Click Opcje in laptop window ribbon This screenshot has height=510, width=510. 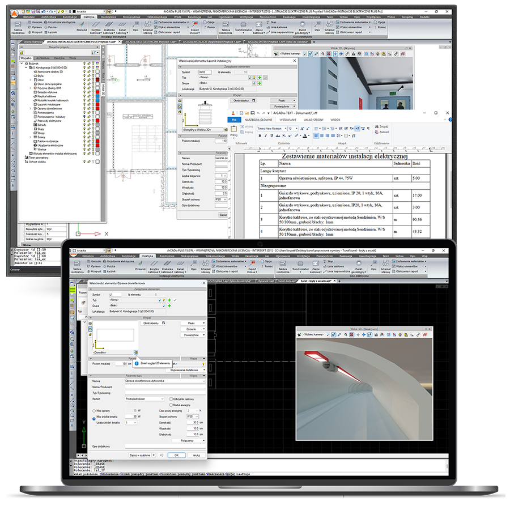pos(266,261)
